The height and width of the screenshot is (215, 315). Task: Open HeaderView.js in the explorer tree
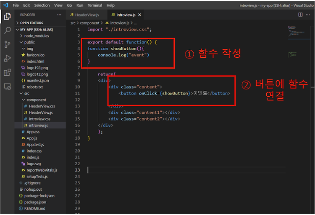pos(41,113)
